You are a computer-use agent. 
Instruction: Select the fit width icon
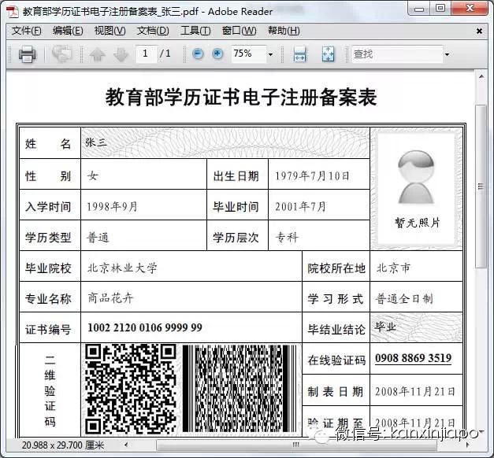pyautogui.click(x=299, y=54)
